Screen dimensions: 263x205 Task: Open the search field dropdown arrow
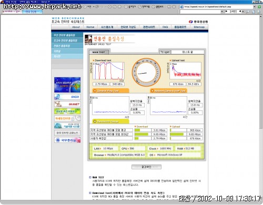(222, 12)
